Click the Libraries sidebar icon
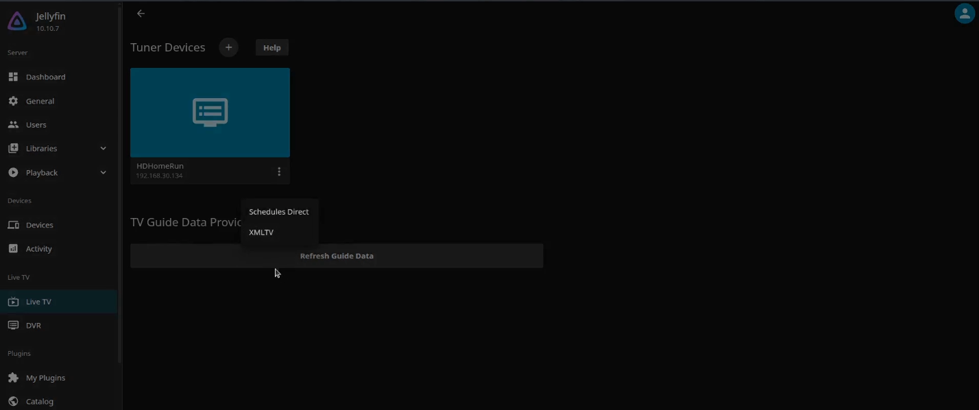Screen dimensions: 979x410 pos(13,148)
